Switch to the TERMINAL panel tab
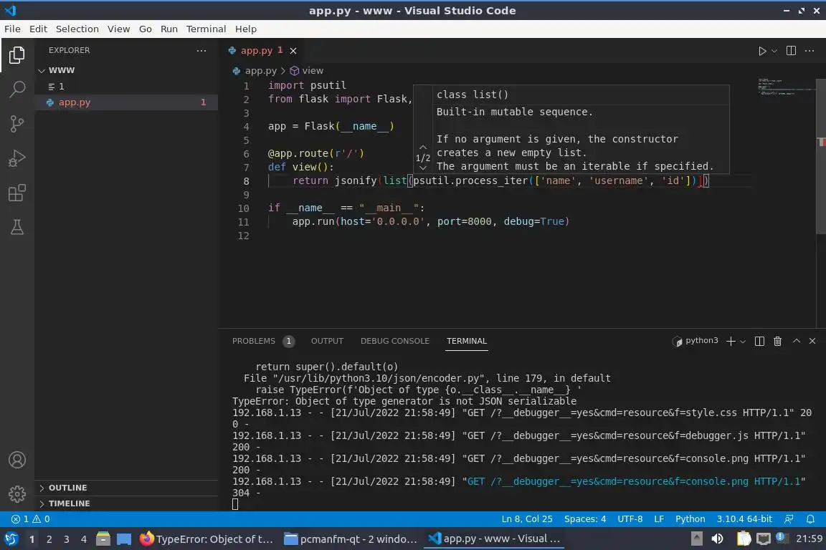Image resolution: width=826 pixels, height=550 pixels. pyautogui.click(x=467, y=341)
